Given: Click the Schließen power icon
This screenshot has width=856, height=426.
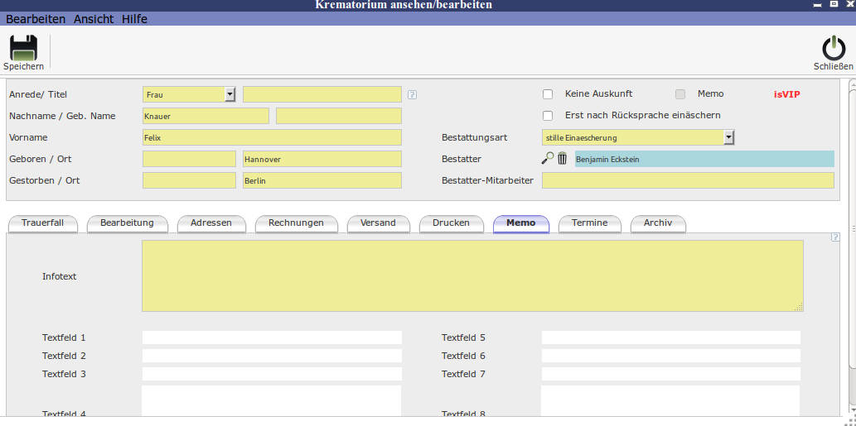Looking at the screenshot, I should tap(833, 49).
